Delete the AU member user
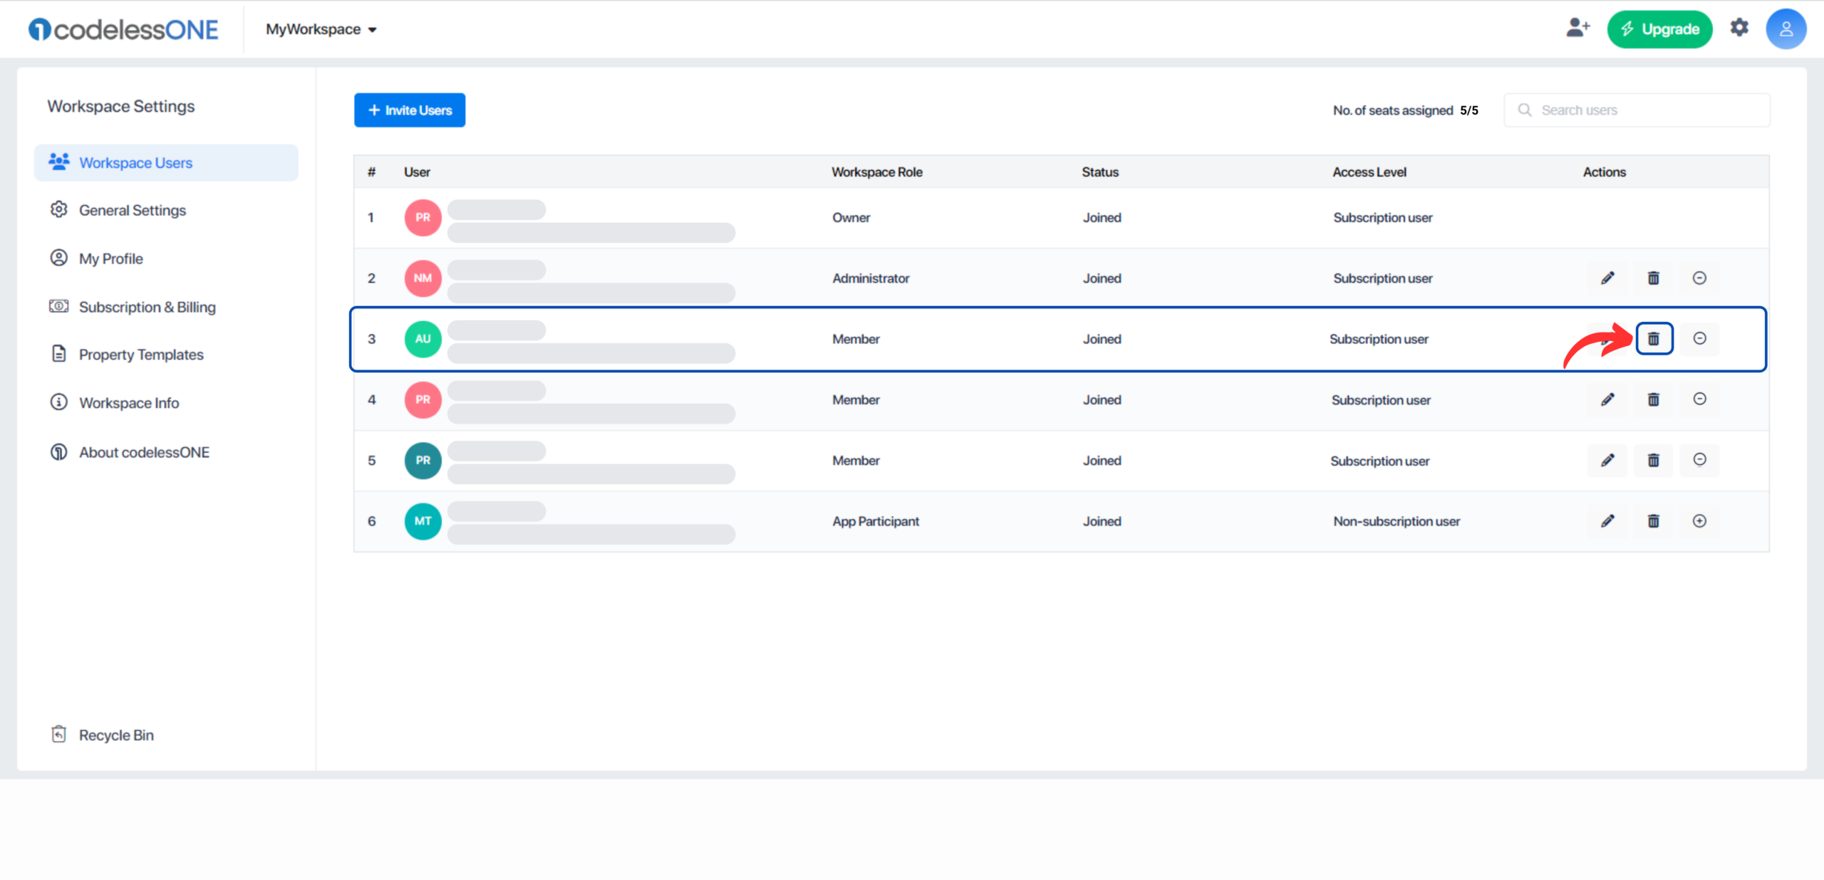 tap(1654, 339)
